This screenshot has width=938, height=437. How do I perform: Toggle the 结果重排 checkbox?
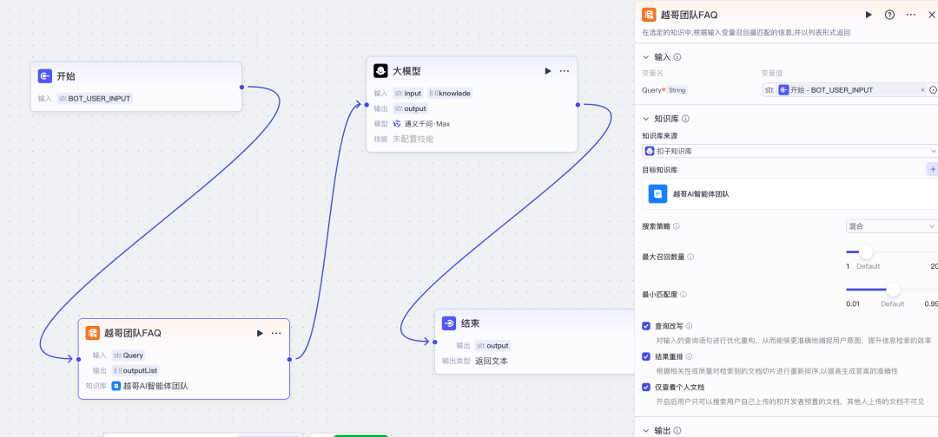[646, 356]
